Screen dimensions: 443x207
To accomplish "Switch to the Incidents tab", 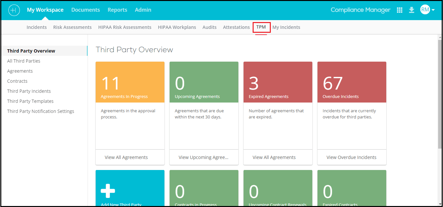I will (x=36, y=27).
